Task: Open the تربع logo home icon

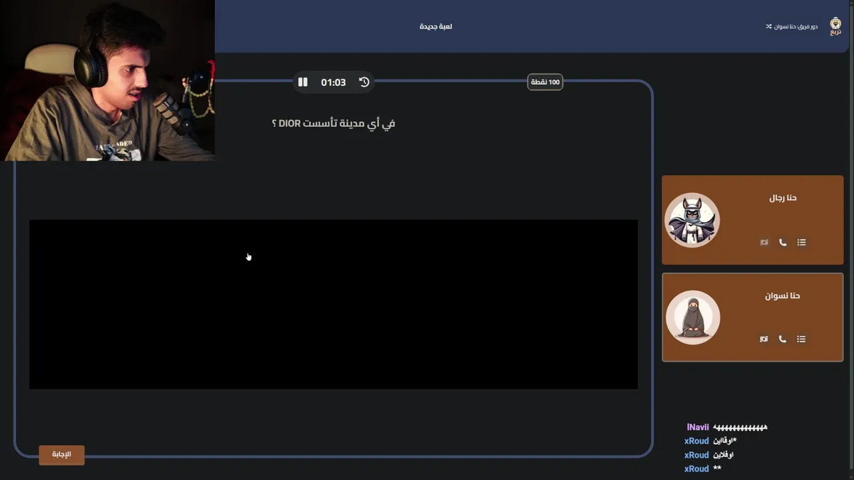Action: [835, 27]
